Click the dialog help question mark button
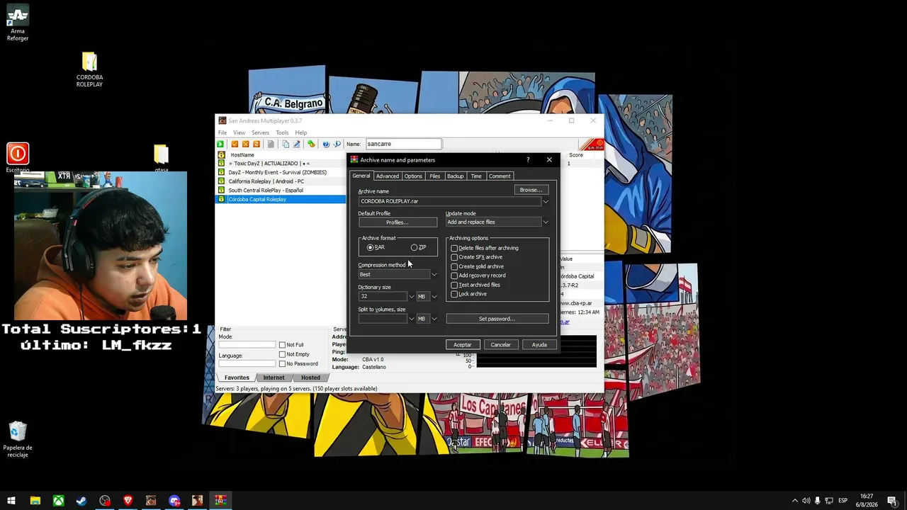The width and height of the screenshot is (907, 510). [x=528, y=160]
